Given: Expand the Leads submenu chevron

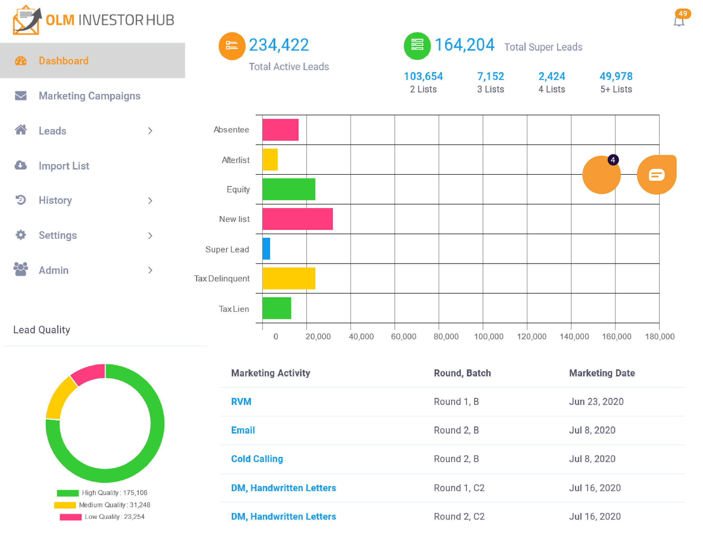Looking at the screenshot, I should point(150,131).
